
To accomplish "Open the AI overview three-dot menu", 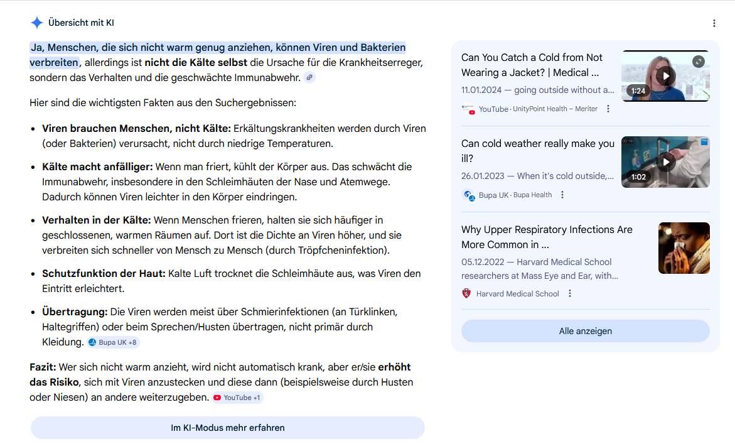I will [714, 23].
